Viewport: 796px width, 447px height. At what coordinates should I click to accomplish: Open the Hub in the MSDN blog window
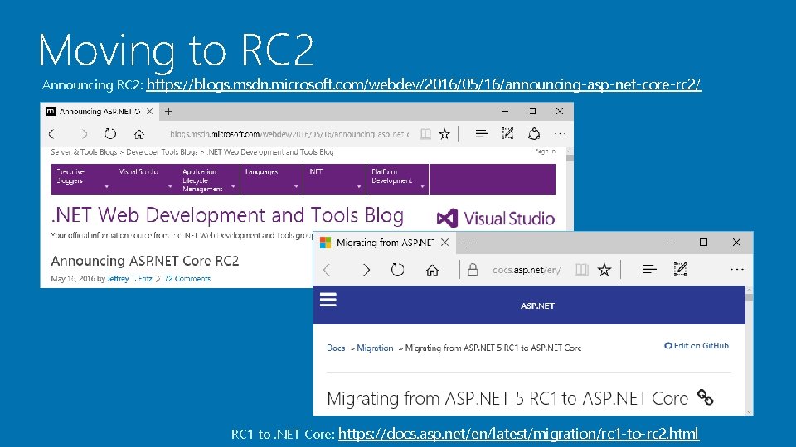click(481, 133)
